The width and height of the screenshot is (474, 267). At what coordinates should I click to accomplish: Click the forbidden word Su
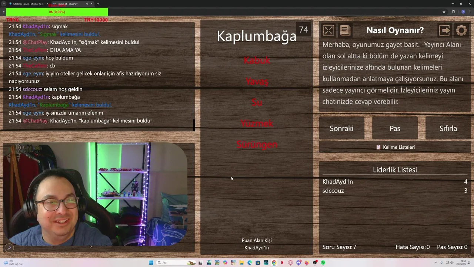257,102
